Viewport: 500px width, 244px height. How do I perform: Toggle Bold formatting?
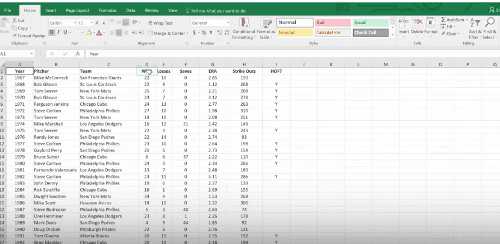click(51, 32)
